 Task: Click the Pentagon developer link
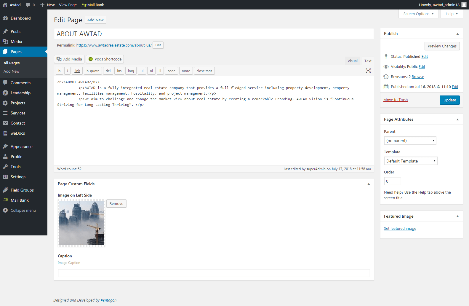point(109,300)
